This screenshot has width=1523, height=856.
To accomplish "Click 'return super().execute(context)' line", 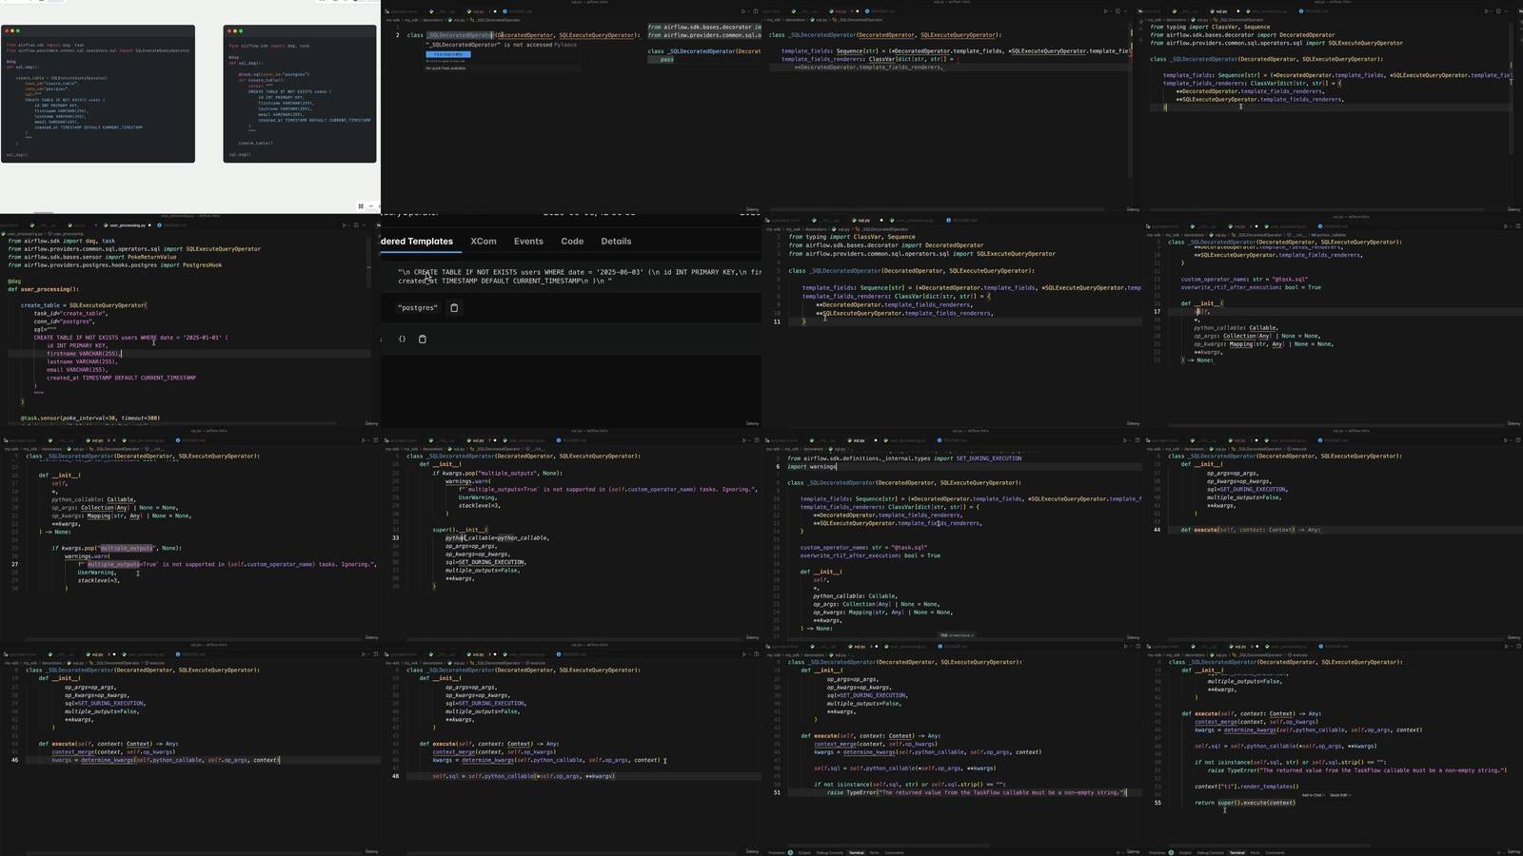I will coord(1245,803).
